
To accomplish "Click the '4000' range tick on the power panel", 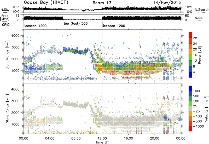I will pos(15,36).
